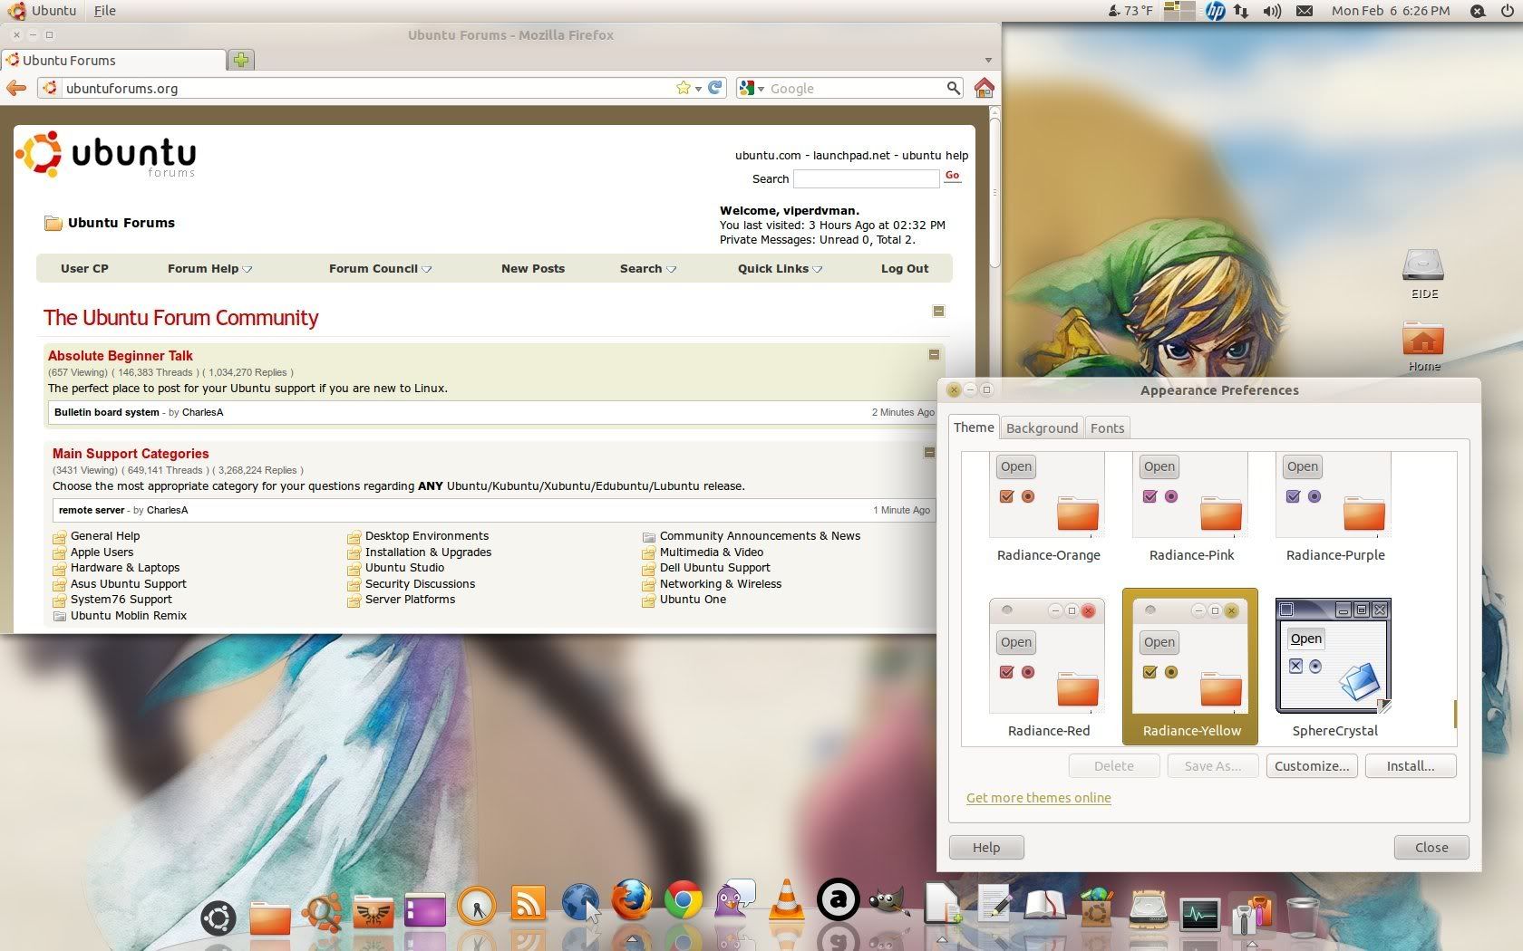
Task: Go to Firefox home page icon
Action: click(984, 88)
